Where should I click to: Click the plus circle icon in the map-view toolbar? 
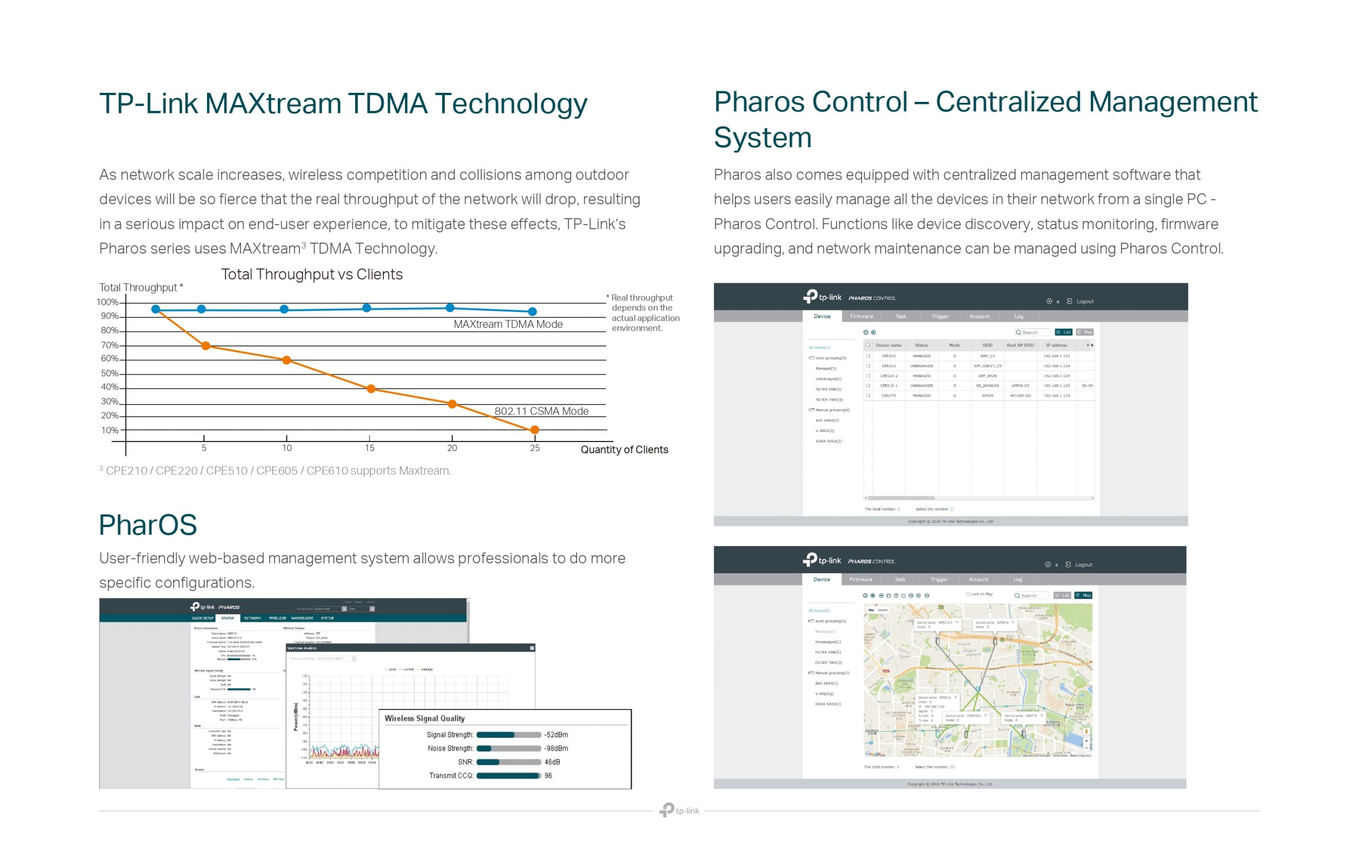(x=873, y=596)
